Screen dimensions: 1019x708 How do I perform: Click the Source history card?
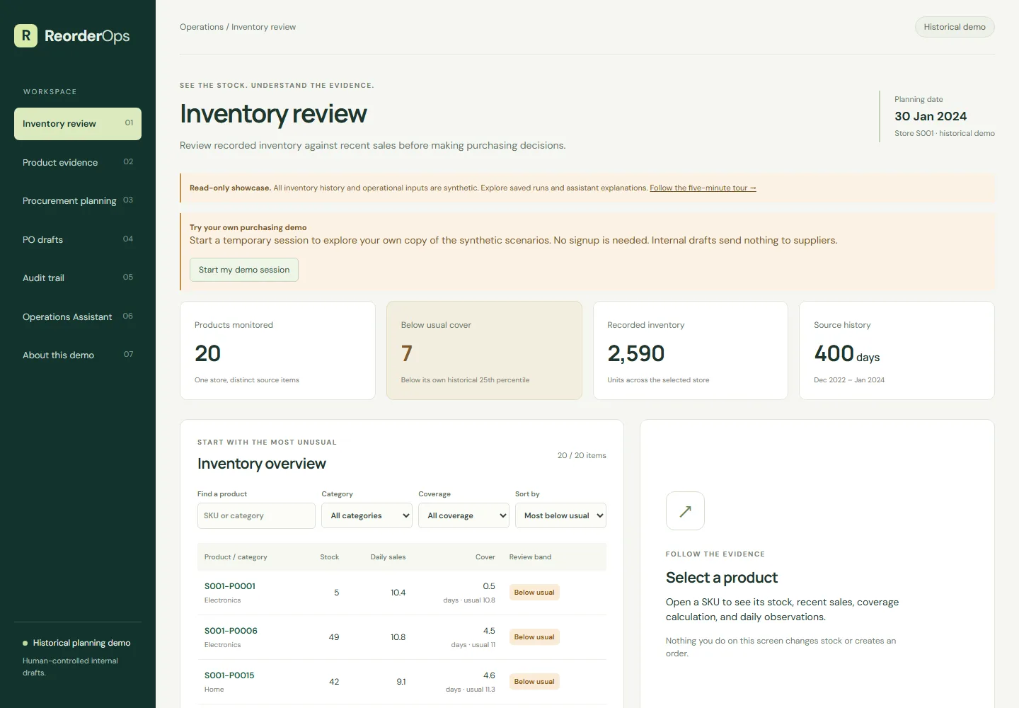pos(897,350)
